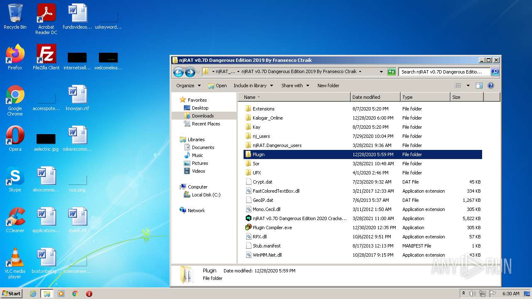Select FastColoredTextBox.dll file
This screenshot has height=299, width=532.
coord(272,191)
